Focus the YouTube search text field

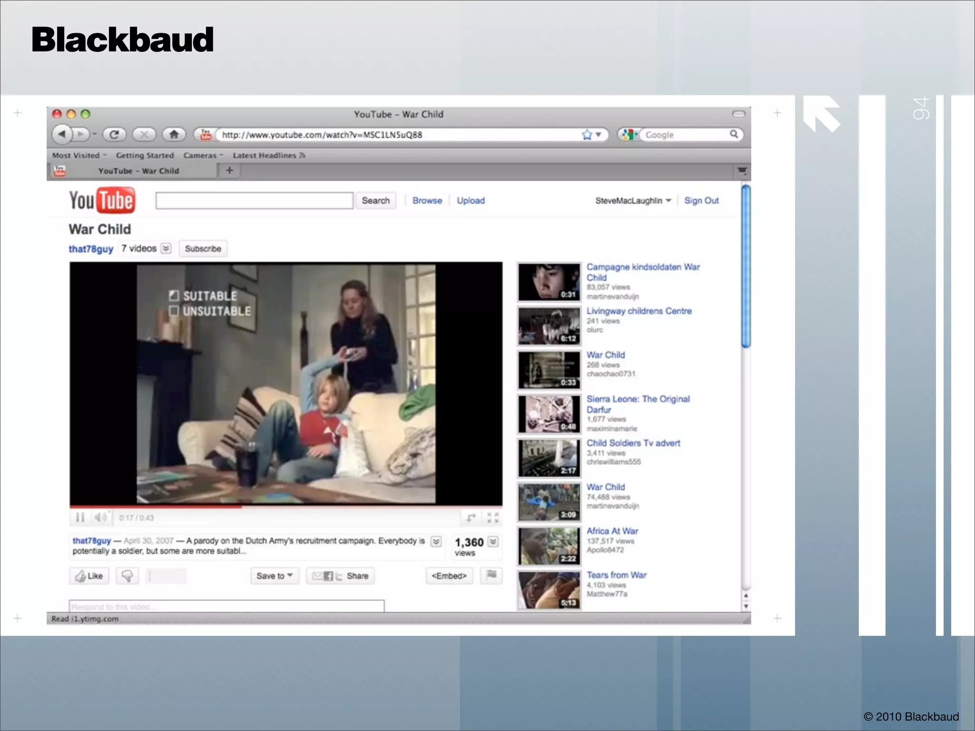coord(254,200)
